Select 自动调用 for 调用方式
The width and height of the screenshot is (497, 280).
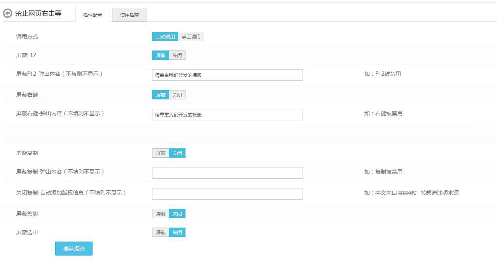pos(165,37)
